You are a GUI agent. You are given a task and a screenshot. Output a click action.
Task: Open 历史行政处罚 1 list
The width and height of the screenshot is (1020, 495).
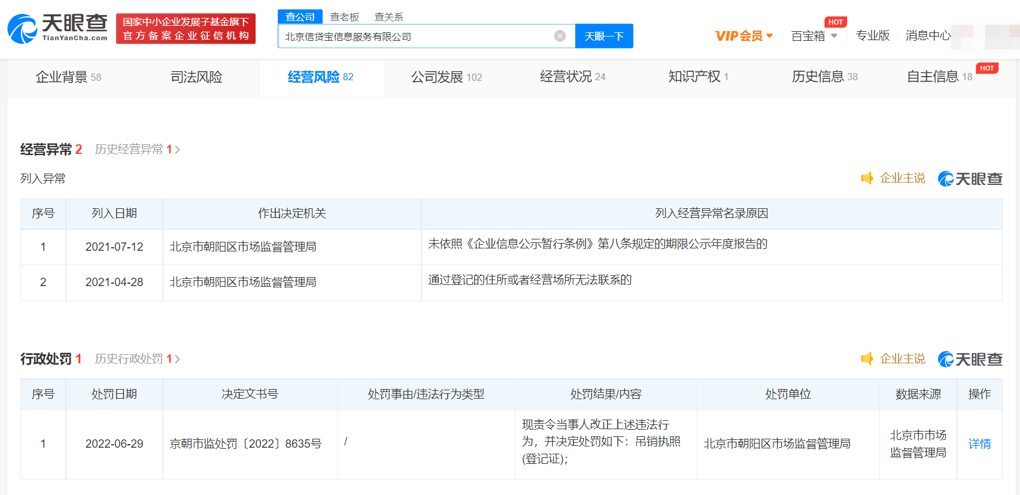137,359
